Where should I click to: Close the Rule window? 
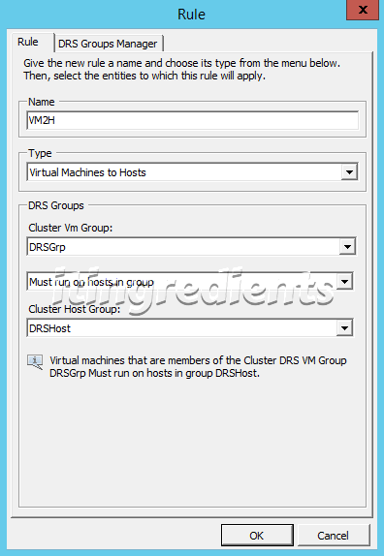pos(363,10)
